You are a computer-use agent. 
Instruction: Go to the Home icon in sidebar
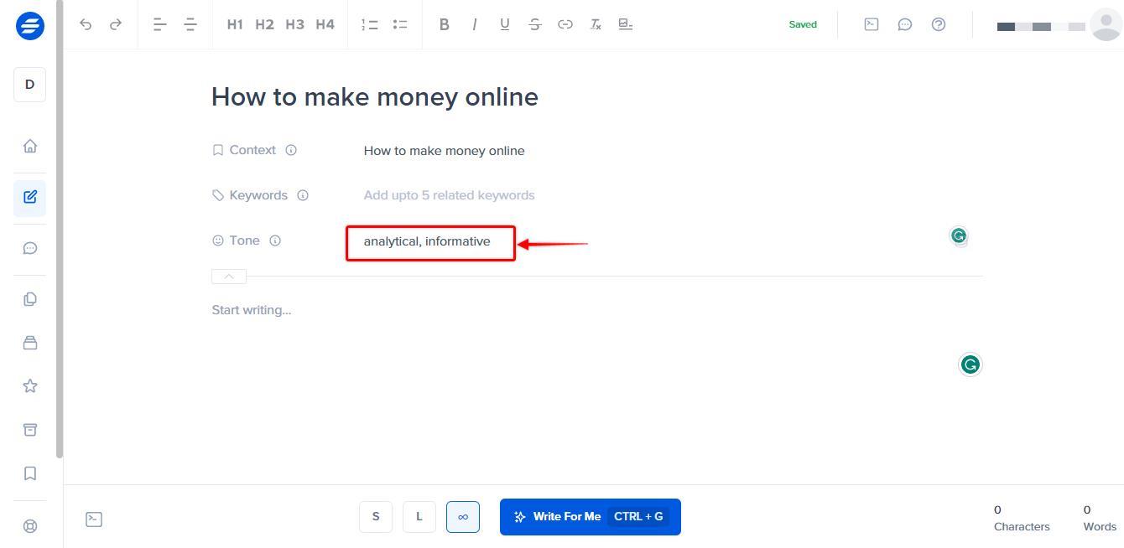30,146
